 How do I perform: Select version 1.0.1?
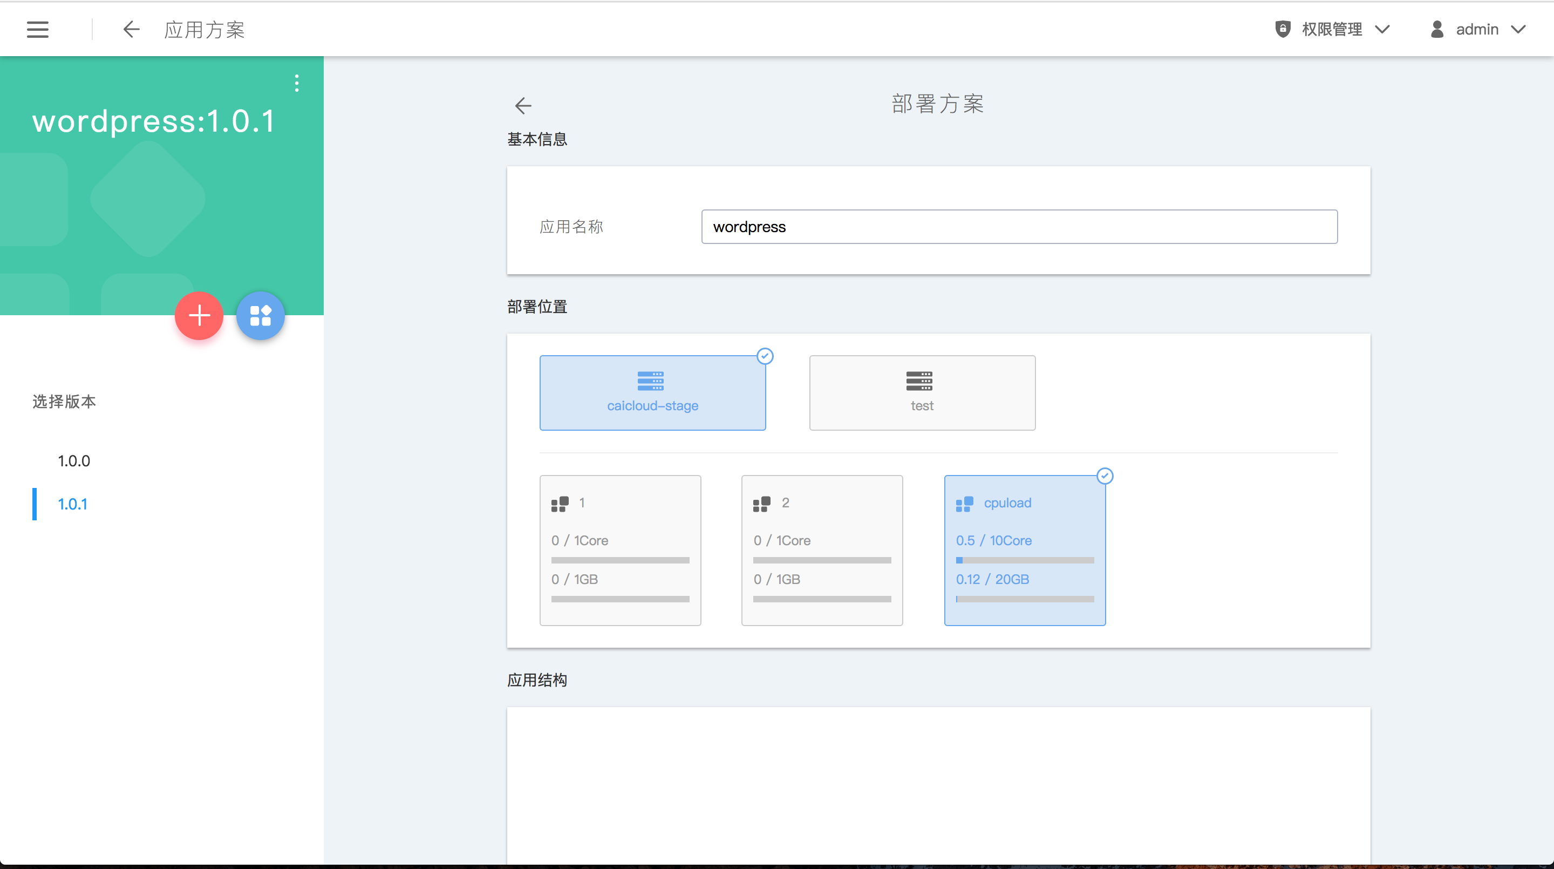pos(72,504)
